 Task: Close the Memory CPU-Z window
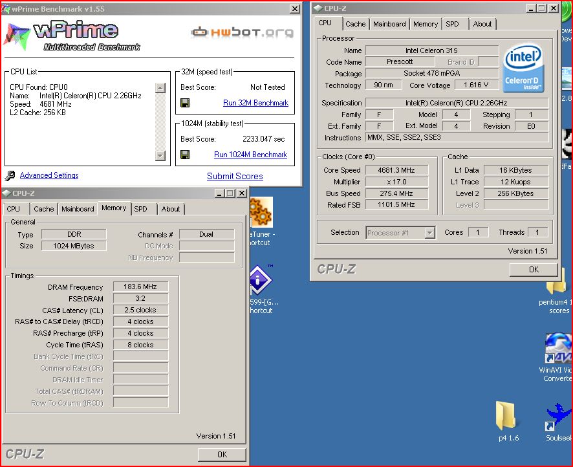click(242, 193)
